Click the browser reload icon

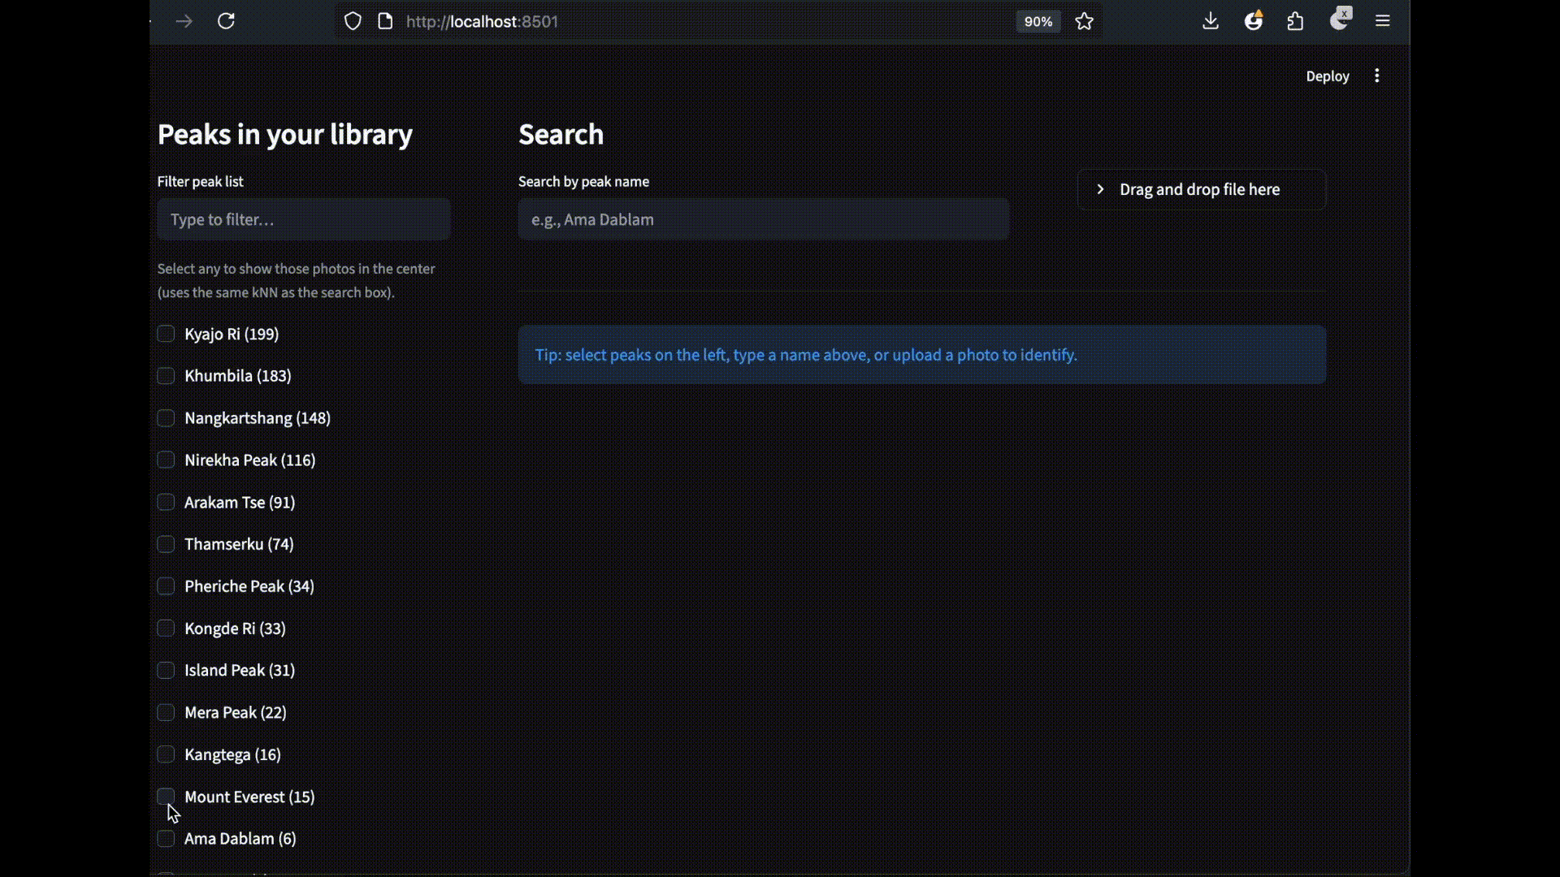click(226, 21)
